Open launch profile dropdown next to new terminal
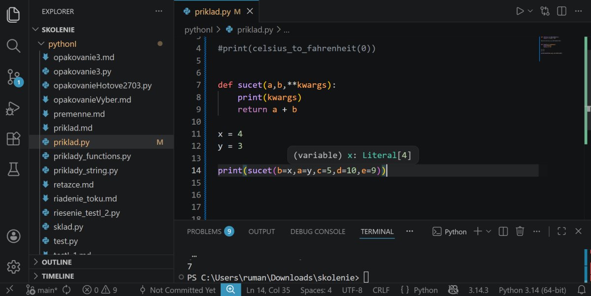Image resolution: width=591 pixels, height=296 pixels. coord(489,231)
